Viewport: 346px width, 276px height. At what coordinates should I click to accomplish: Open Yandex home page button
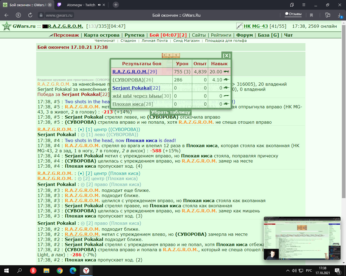click(x=18, y=15)
